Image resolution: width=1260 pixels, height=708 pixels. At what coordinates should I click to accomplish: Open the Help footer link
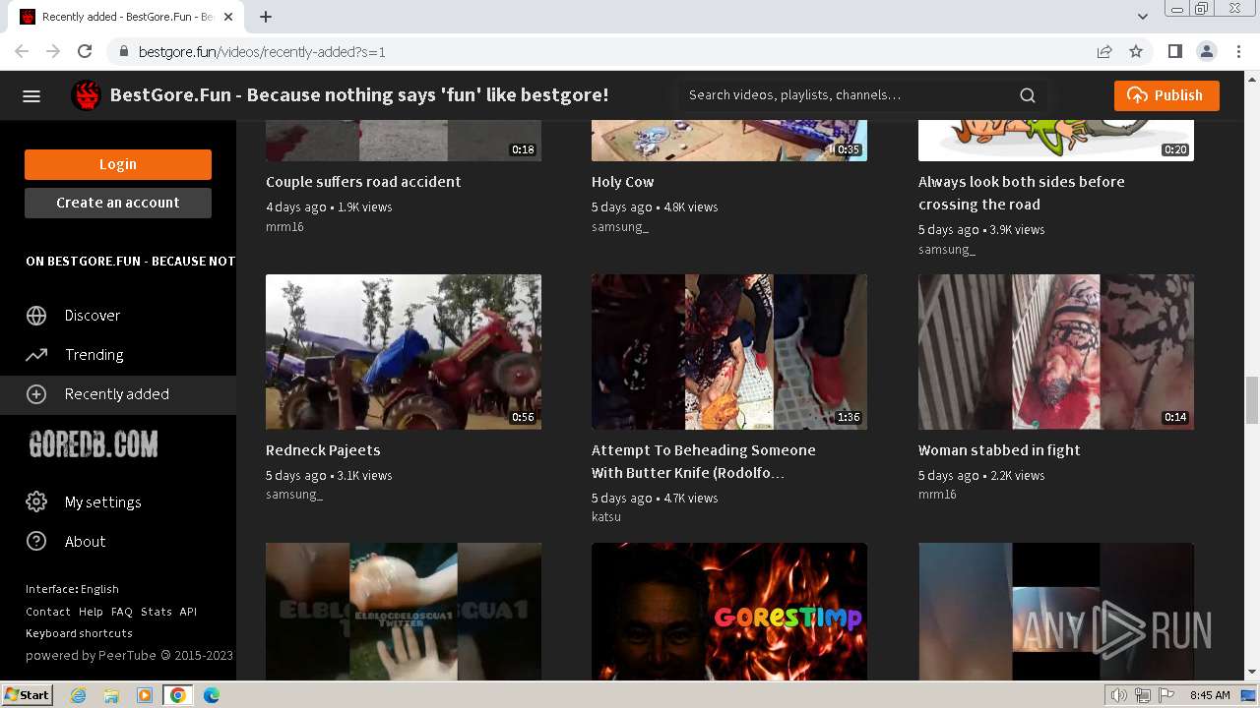click(x=91, y=612)
